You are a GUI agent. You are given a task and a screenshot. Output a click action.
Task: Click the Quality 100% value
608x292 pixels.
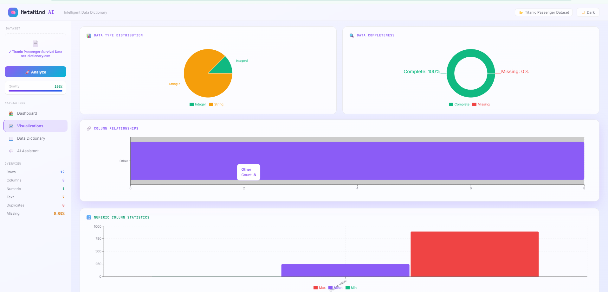tap(58, 87)
